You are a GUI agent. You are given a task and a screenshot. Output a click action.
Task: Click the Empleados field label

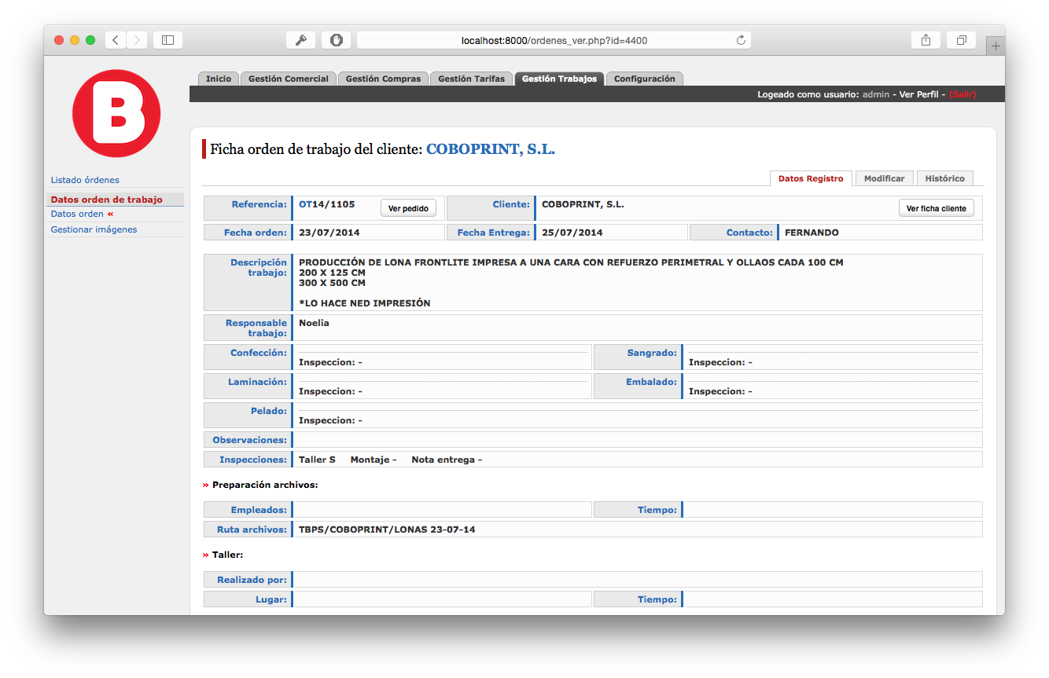(259, 510)
